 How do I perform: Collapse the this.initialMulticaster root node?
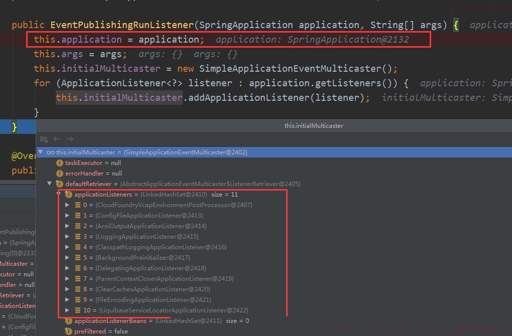click(41, 152)
